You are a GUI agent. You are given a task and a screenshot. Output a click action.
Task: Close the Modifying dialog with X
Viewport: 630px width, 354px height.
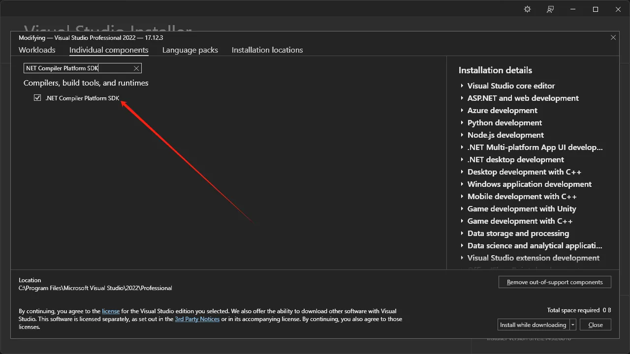(613, 37)
